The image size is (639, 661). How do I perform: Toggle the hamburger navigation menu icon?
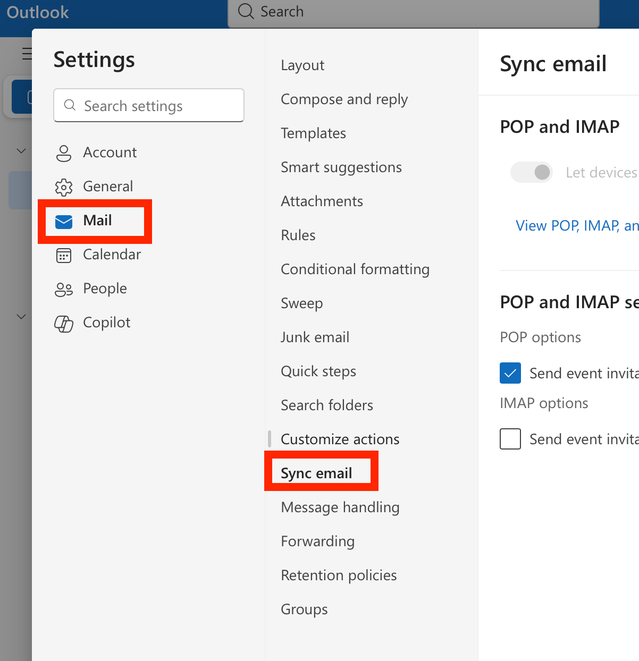(x=27, y=54)
